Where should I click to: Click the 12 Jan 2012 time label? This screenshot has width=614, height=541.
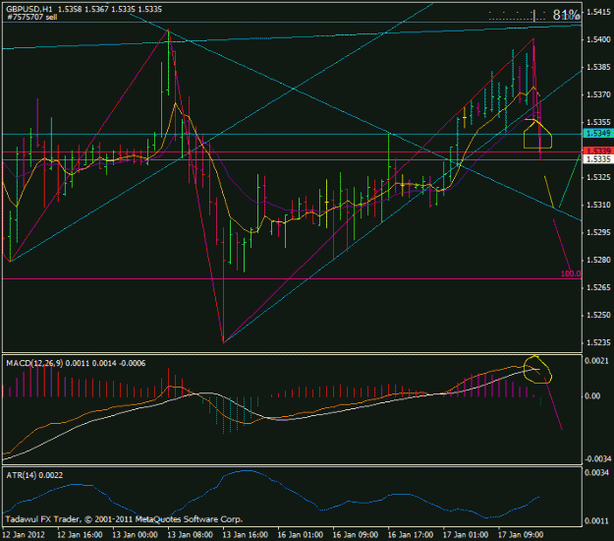[24, 535]
